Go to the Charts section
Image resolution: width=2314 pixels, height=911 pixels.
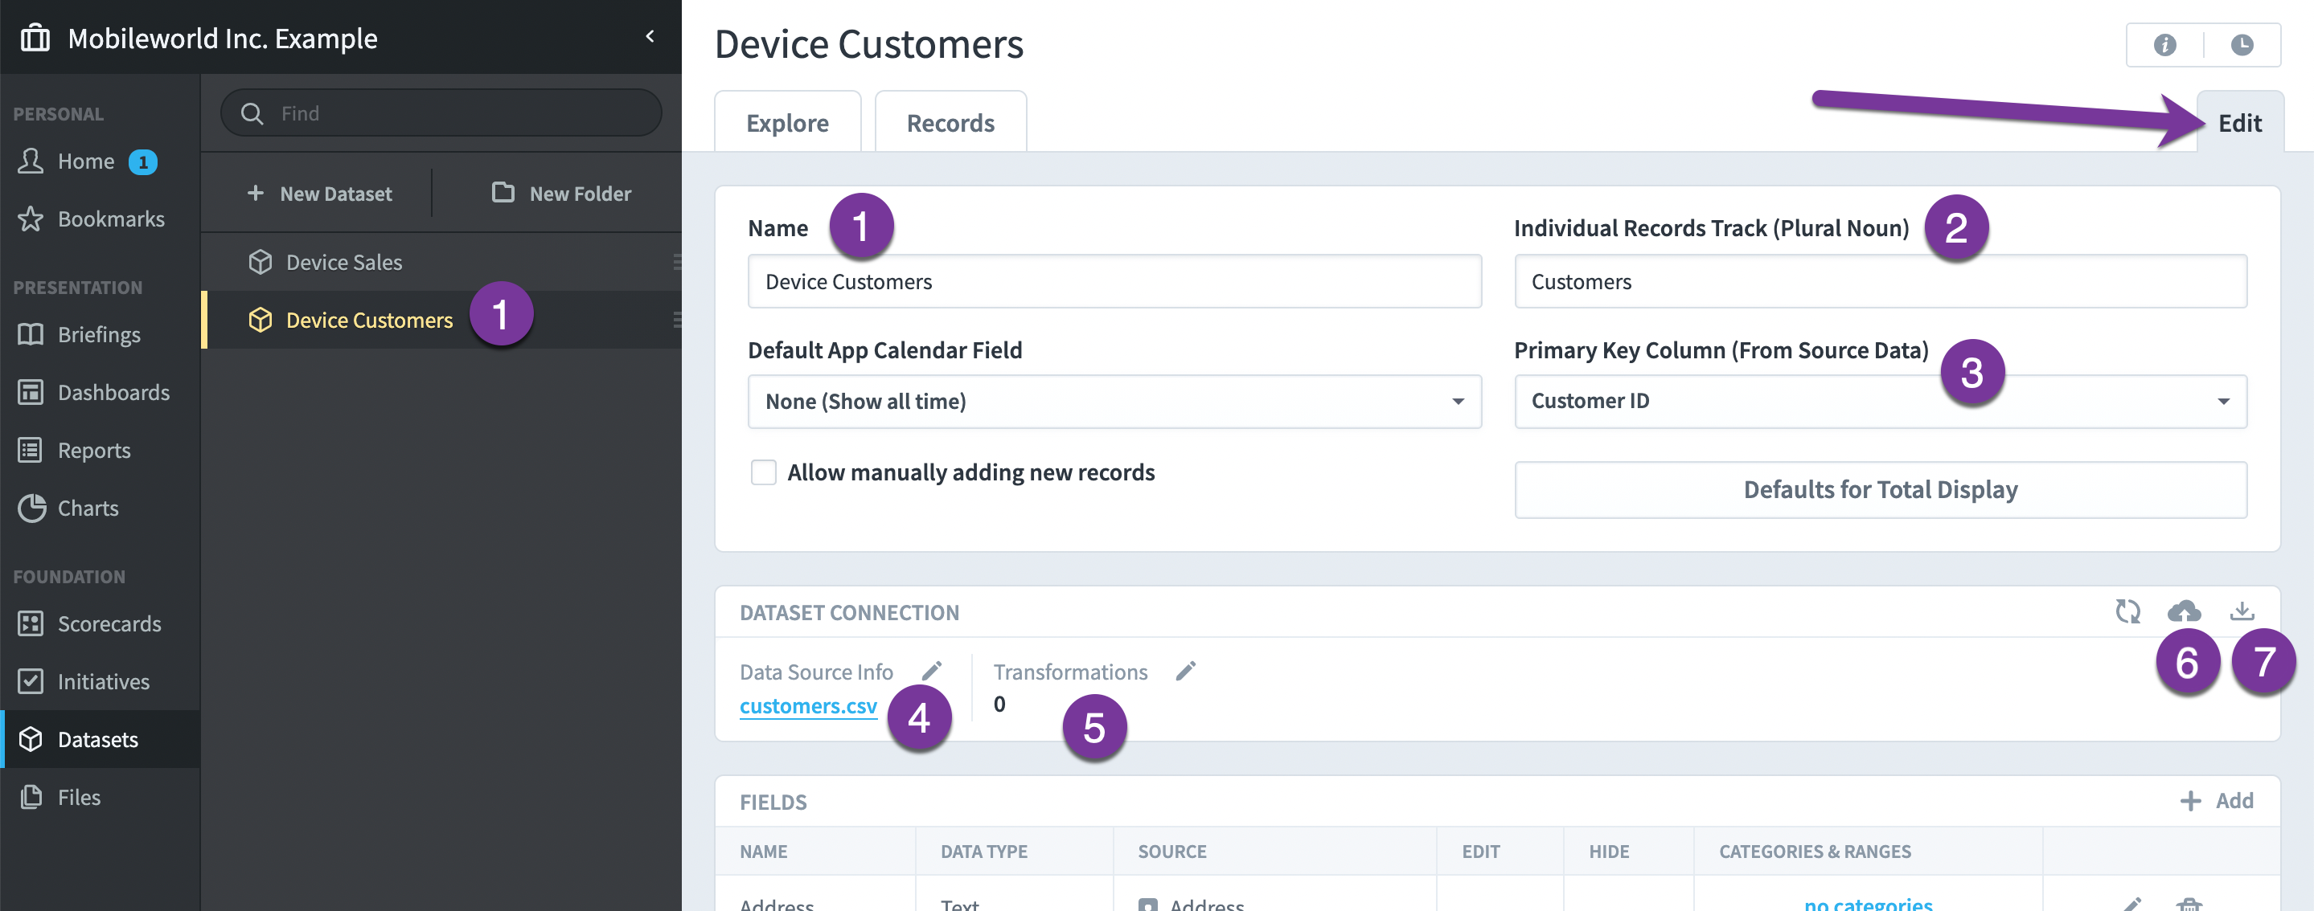tap(100, 508)
